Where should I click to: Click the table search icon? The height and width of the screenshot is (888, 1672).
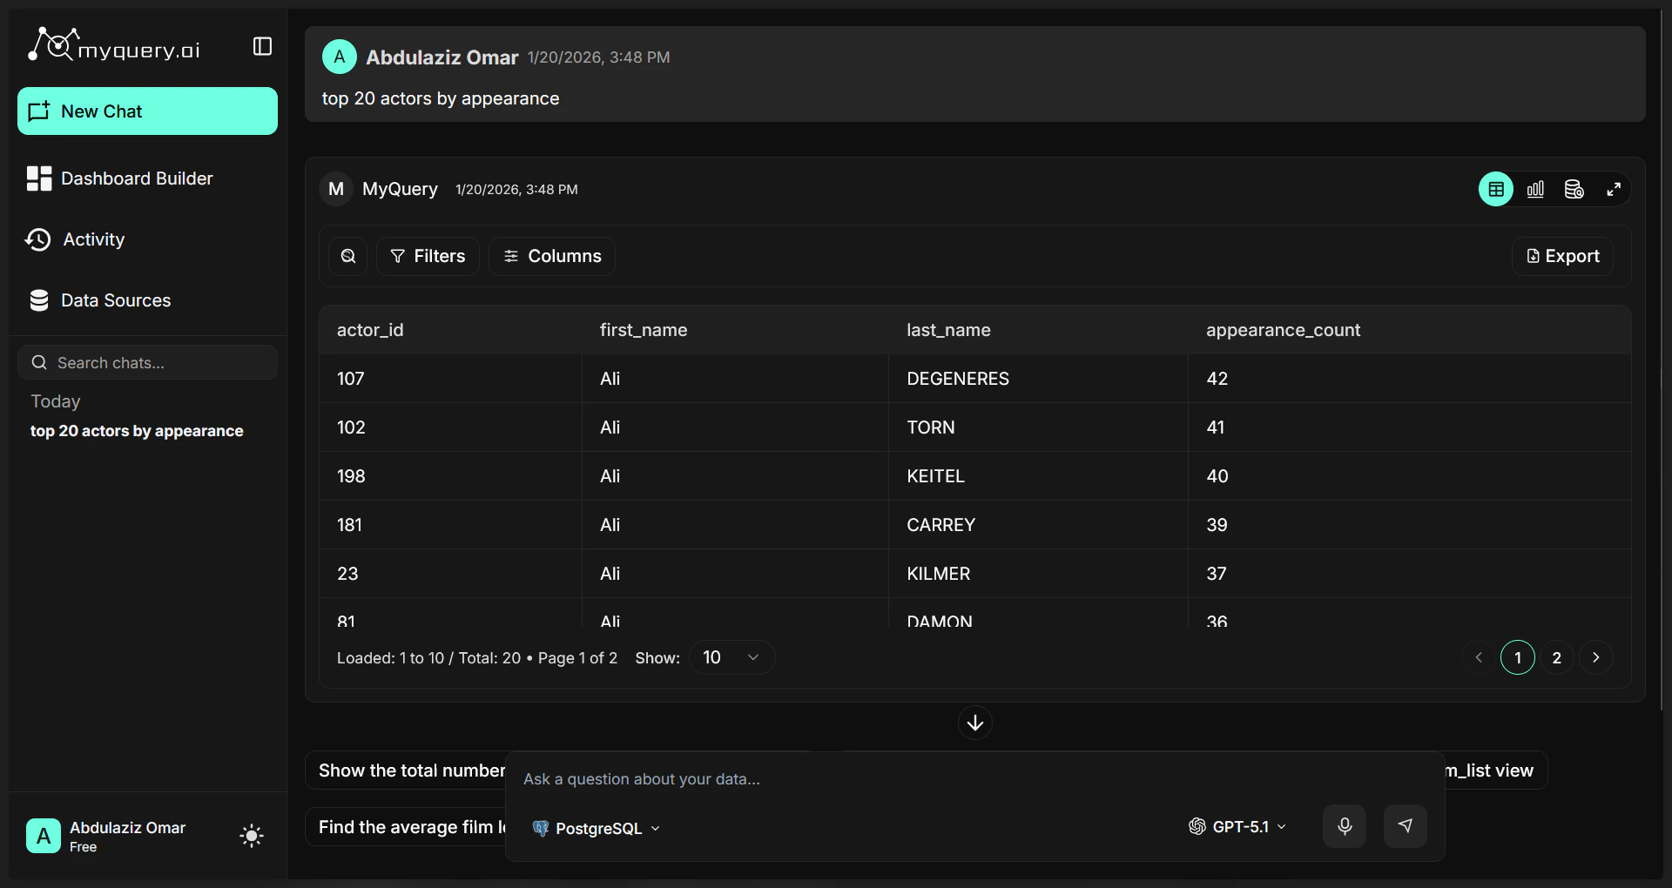click(347, 256)
